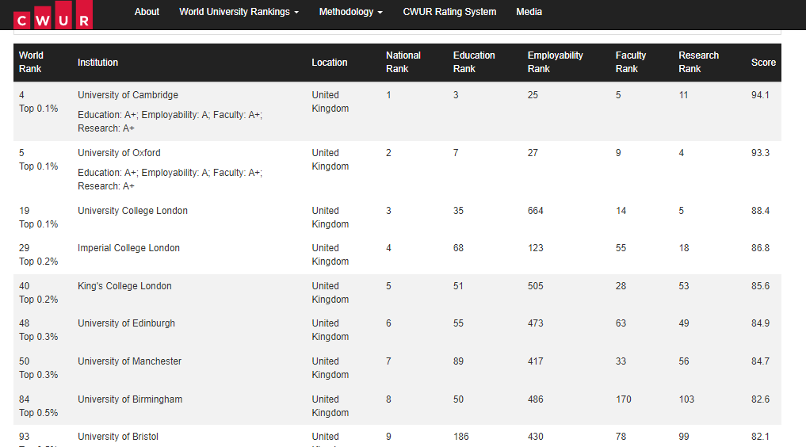Viewport: 806px width, 447px height.
Task: Click King's College London name
Action: (124, 286)
